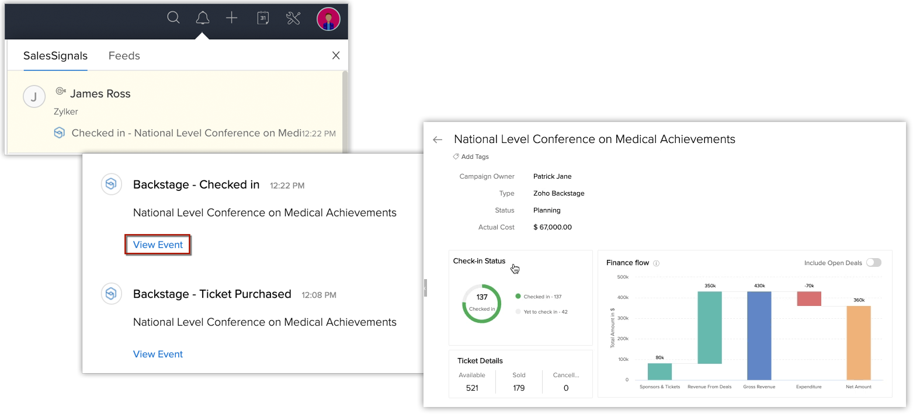Switch to the Feeds tab

click(x=124, y=56)
